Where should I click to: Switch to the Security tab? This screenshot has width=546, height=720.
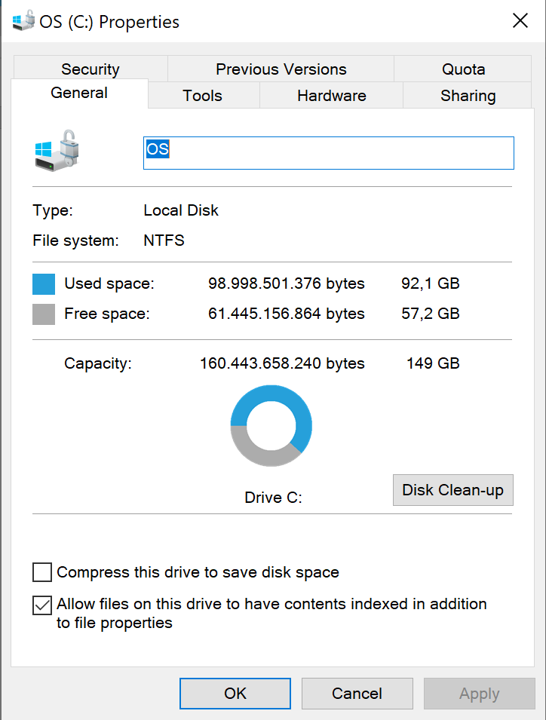pos(90,69)
